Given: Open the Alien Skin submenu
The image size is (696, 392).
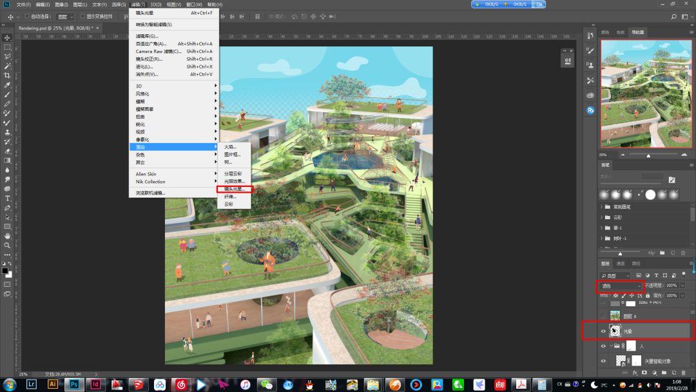Looking at the screenshot, I should tap(174, 174).
